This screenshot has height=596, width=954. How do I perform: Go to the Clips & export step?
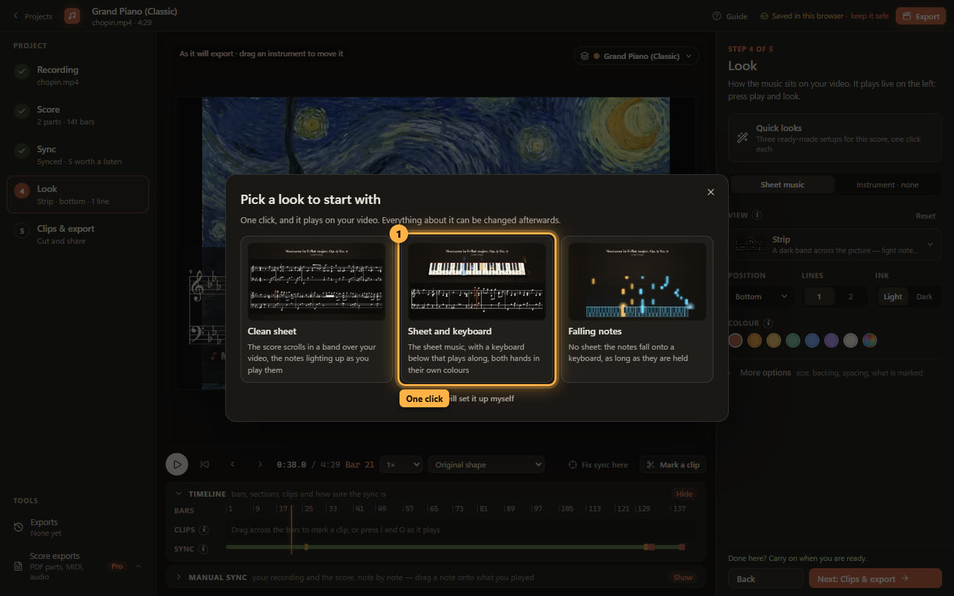click(x=78, y=234)
